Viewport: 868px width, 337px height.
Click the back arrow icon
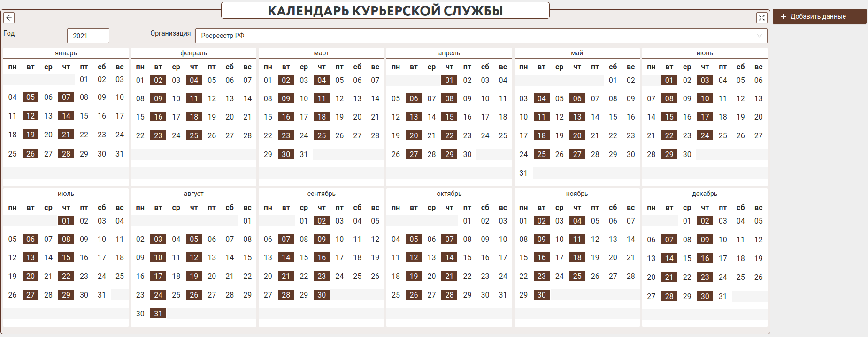click(x=9, y=18)
